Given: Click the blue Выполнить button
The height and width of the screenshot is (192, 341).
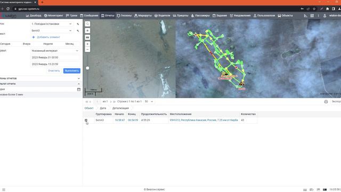Looking at the screenshot, I should pos(72,71).
